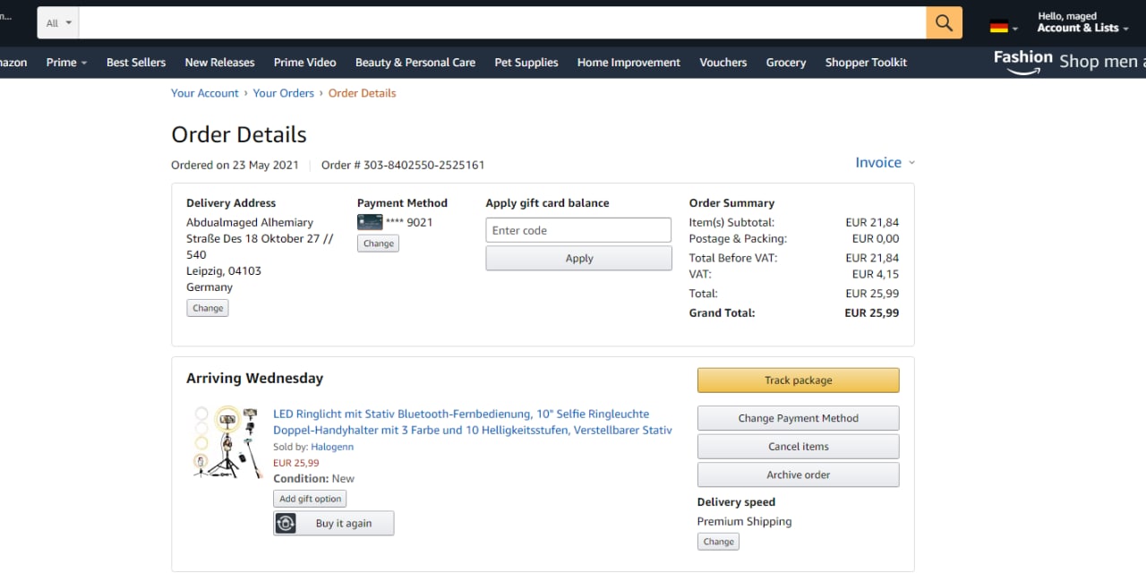Screen dimensions: 1146x581
Task: Select Grocery from the navigation bar
Action: pyautogui.click(x=786, y=63)
